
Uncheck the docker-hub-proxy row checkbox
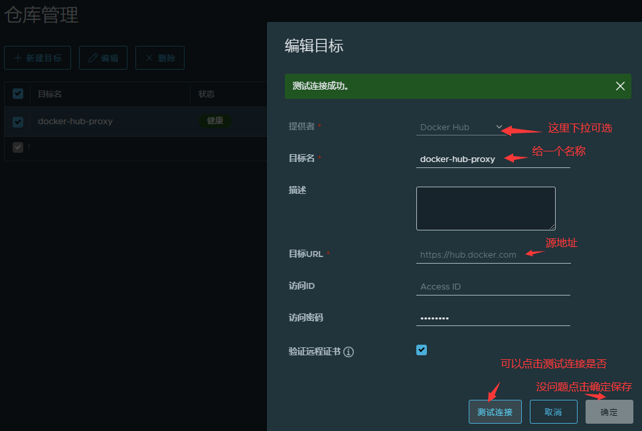pos(18,122)
